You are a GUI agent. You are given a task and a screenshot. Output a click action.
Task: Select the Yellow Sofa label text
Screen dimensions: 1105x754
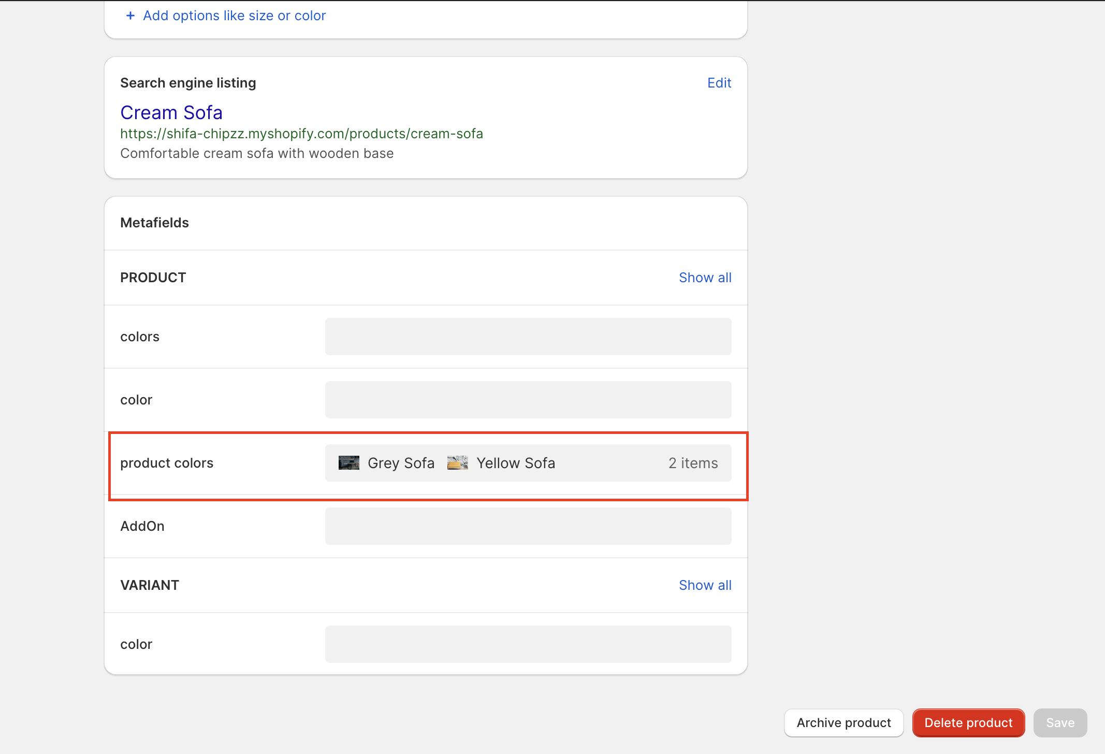(x=516, y=463)
